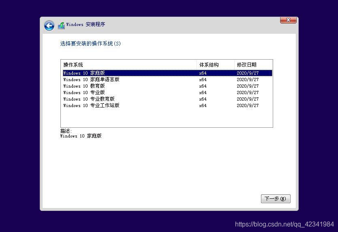Select Windows 10 专业版 row
The image size is (338, 232).
pos(167,92)
